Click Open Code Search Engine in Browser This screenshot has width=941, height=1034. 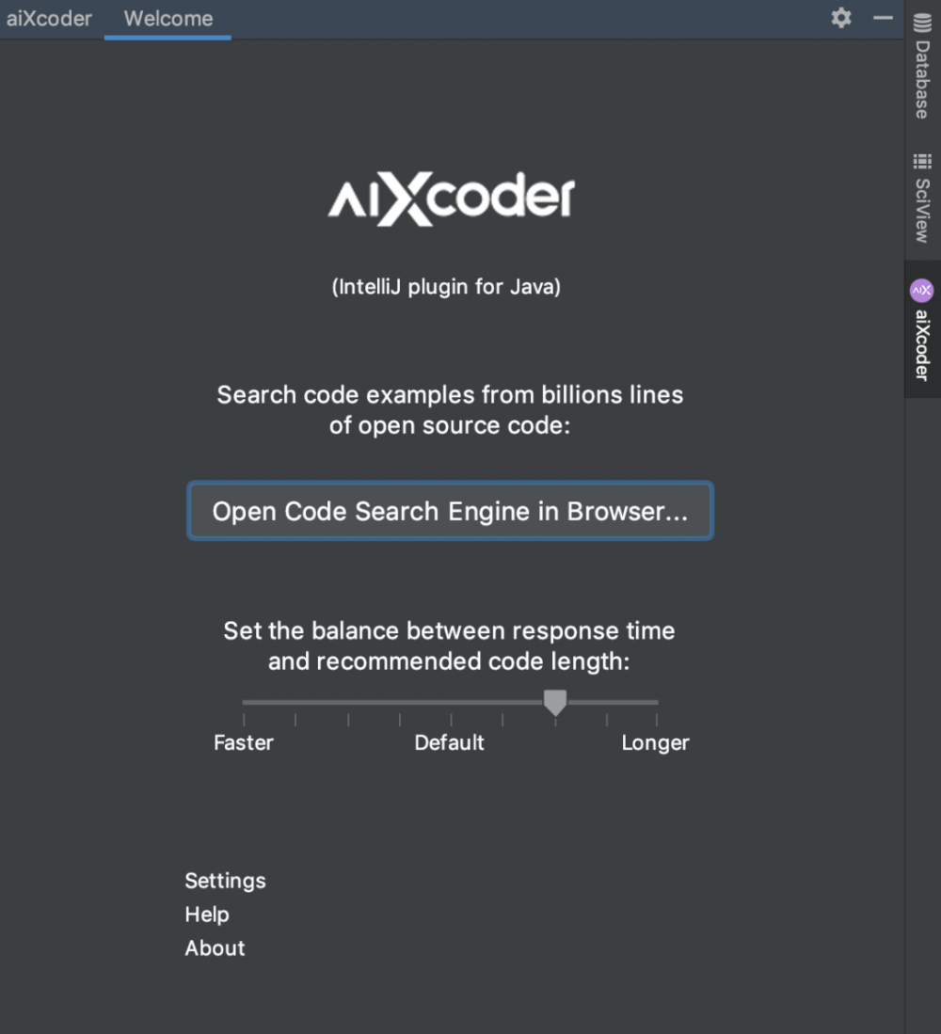(451, 511)
